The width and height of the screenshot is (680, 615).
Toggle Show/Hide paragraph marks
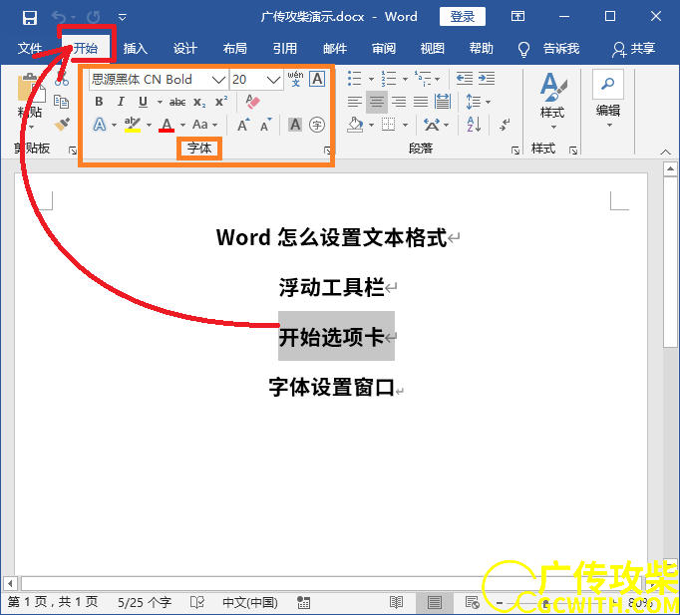(x=505, y=125)
